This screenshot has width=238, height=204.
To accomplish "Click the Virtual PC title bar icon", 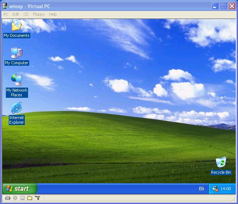I will pyautogui.click(x=5, y=6).
